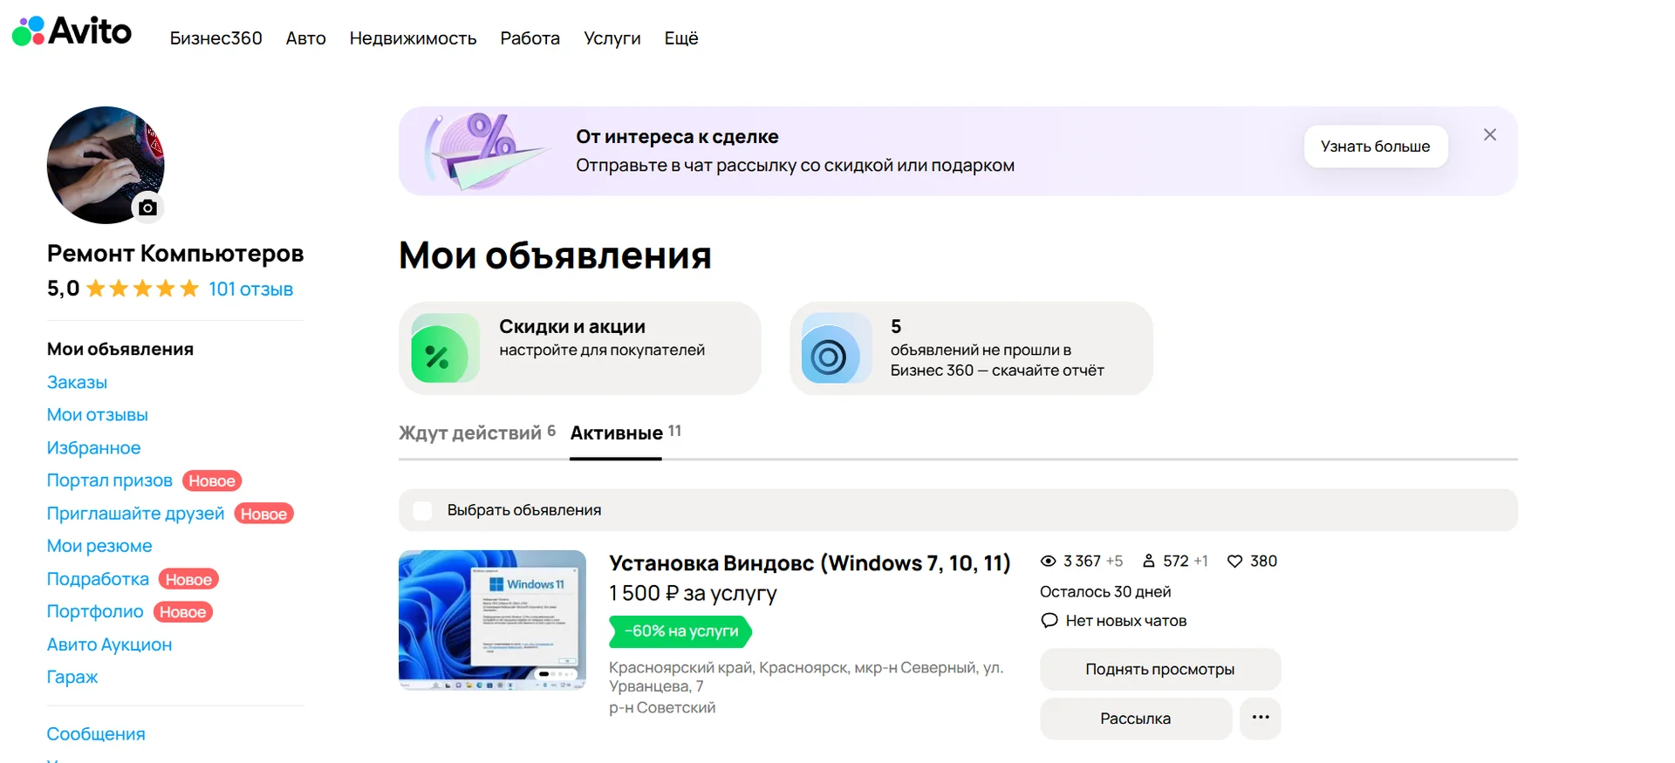Click the contacts person icon showing 572
The height and width of the screenshot is (763, 1675).
[x=1149, y=561]
